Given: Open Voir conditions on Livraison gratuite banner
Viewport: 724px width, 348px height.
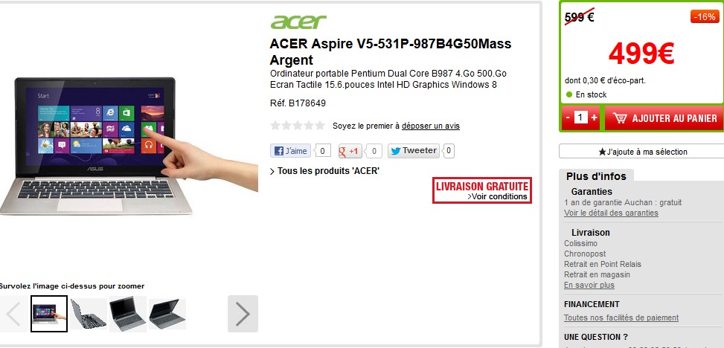Looking at the screenshot, I should 497,196.
